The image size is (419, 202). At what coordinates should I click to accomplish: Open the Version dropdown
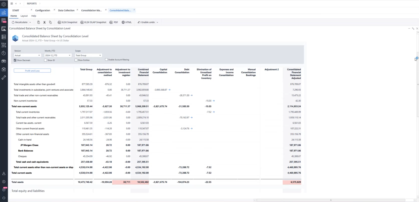27,55
